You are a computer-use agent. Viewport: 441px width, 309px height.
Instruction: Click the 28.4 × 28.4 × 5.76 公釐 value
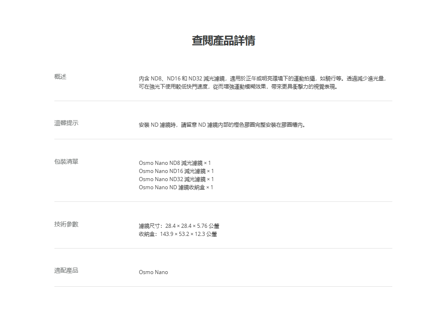(192, 226)
